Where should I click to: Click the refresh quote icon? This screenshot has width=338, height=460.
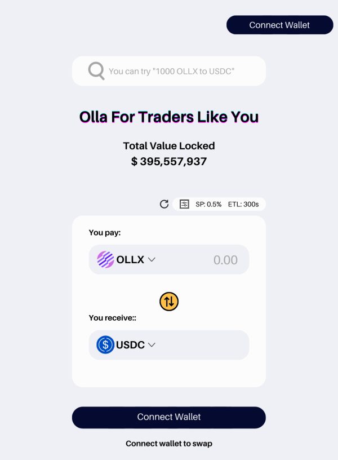click(x=164, y=204)
